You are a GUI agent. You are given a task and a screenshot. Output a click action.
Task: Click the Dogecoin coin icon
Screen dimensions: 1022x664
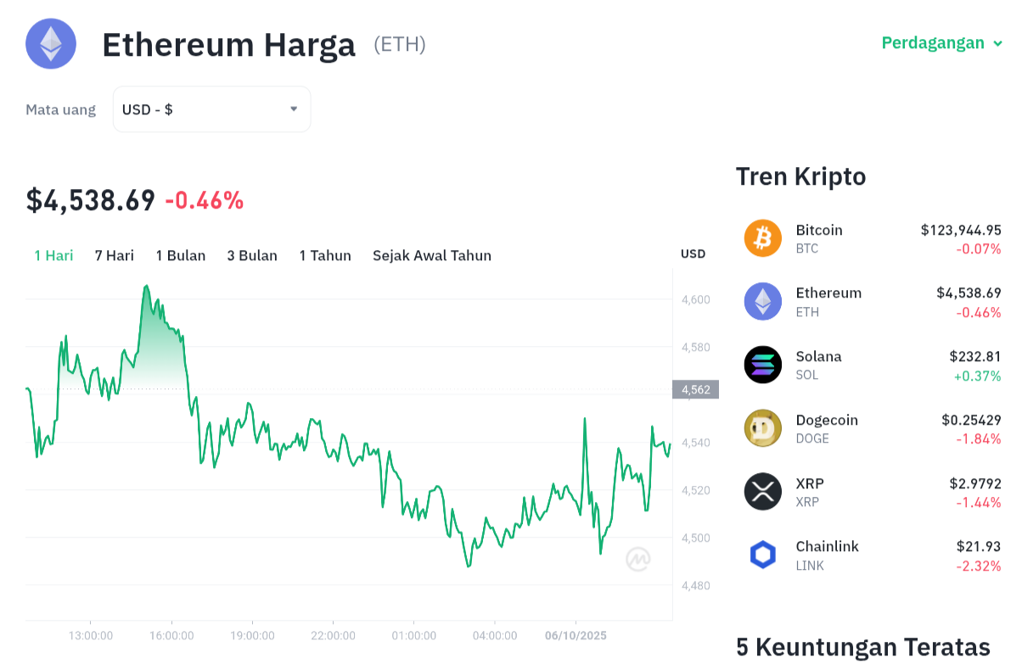762,428
